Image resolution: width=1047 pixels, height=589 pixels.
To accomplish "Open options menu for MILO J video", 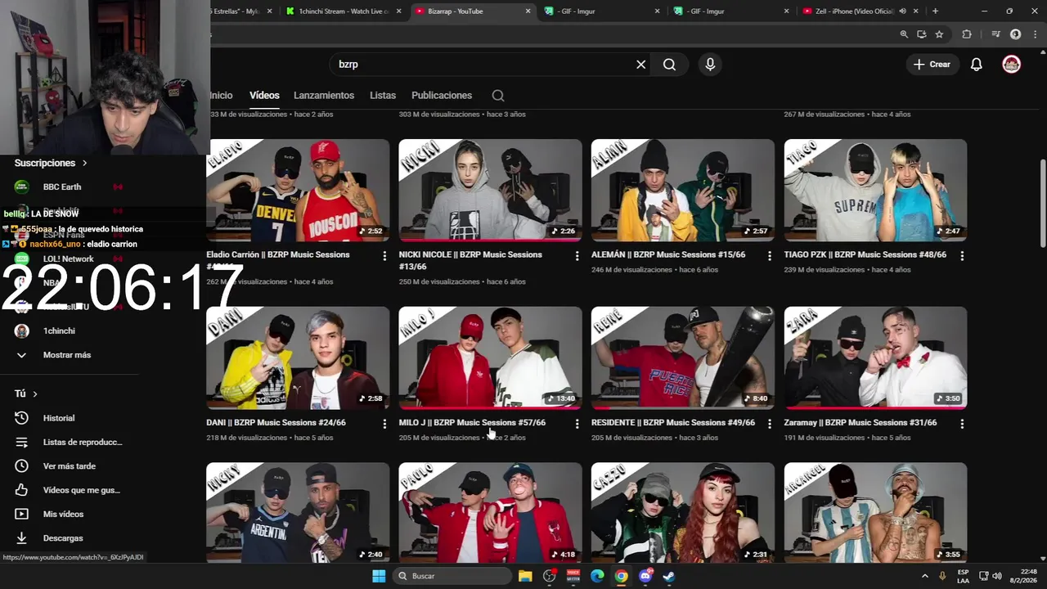I will click(x=577, y=424).
